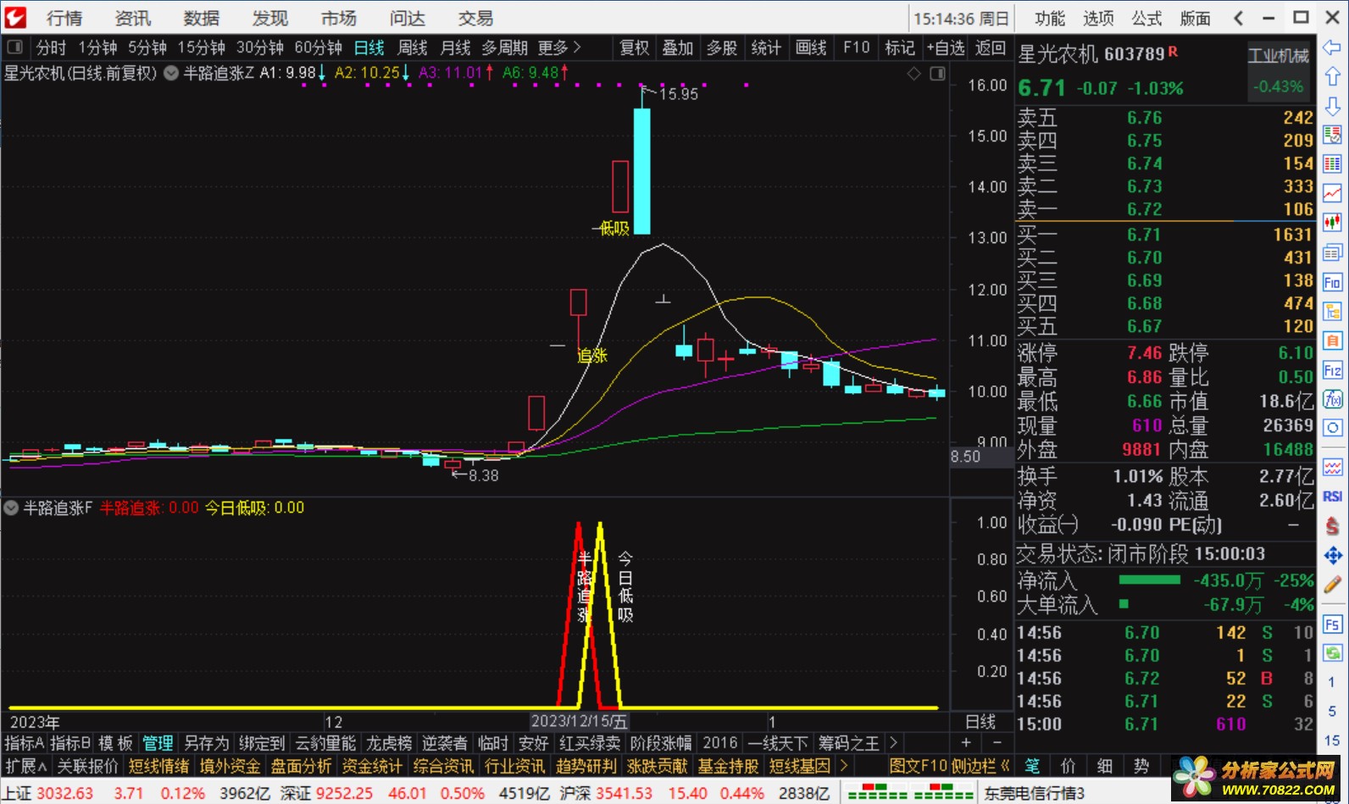This screenshot has width=1349, height=804.
Task: Click the 2023/12/15/五 date marker
Action: coord(580,722)
